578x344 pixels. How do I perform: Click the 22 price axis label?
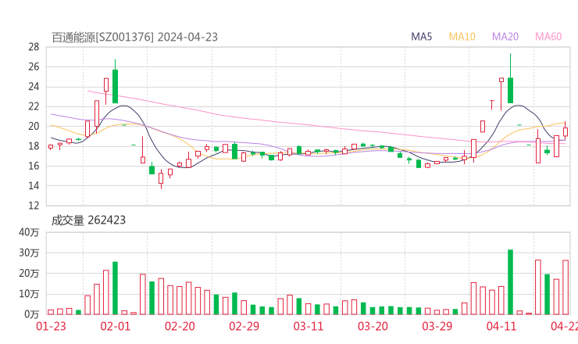[x=34, y=106]
